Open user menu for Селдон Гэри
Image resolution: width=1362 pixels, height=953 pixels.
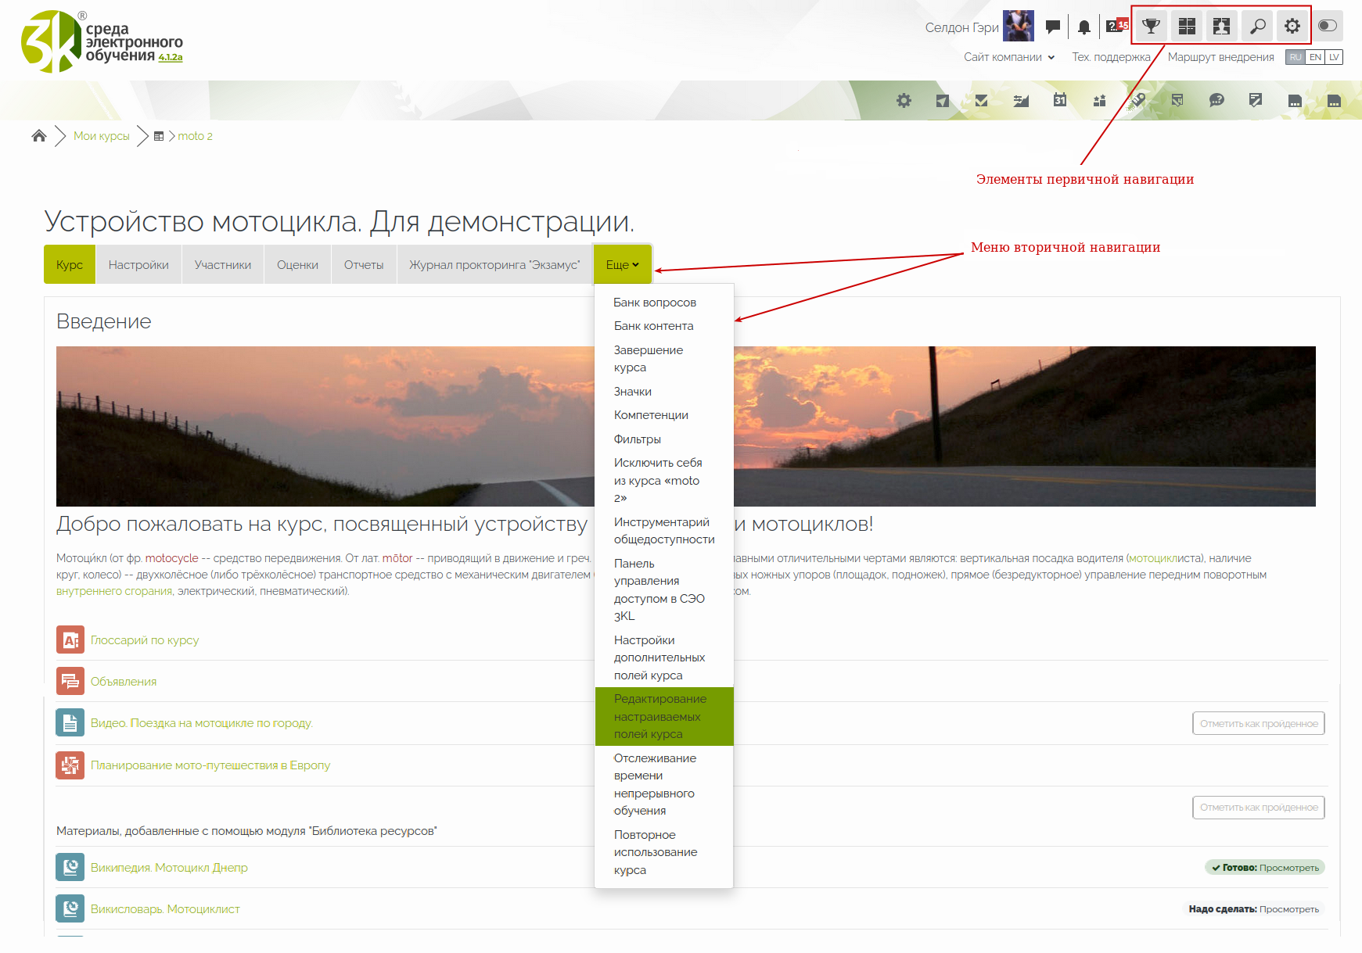pos(961,27)
